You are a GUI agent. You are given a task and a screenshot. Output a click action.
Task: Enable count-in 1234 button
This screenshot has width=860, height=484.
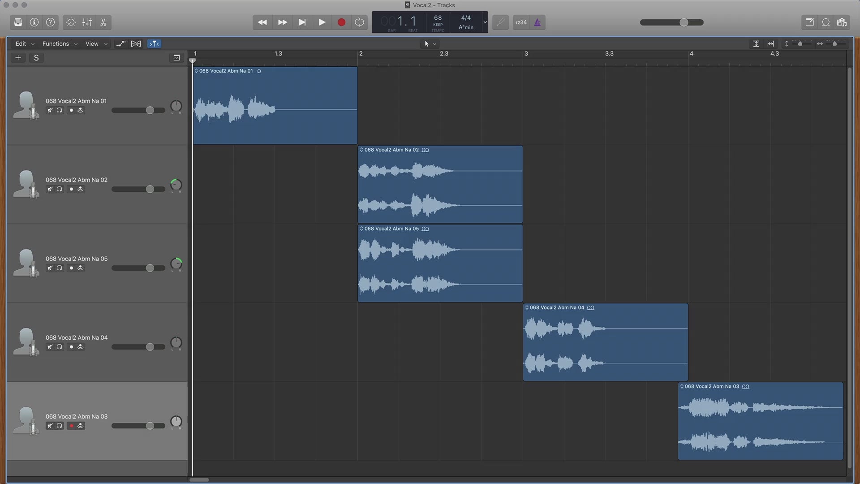pos(521,22)
